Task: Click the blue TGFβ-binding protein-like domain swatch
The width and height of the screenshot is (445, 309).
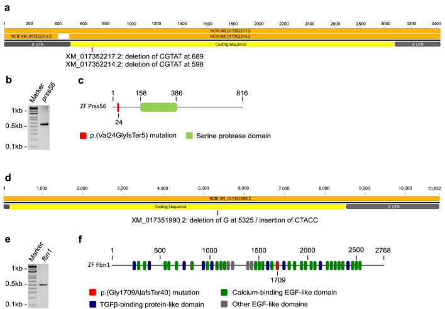Action: pos(92,304)
